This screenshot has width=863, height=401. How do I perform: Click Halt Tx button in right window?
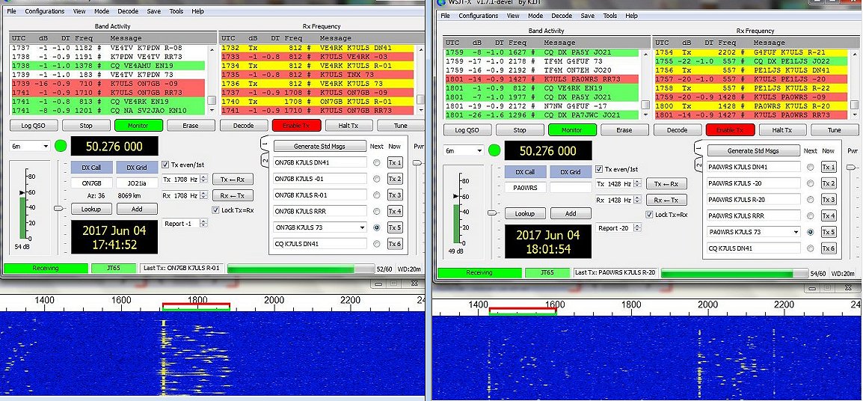pos(782,130)
